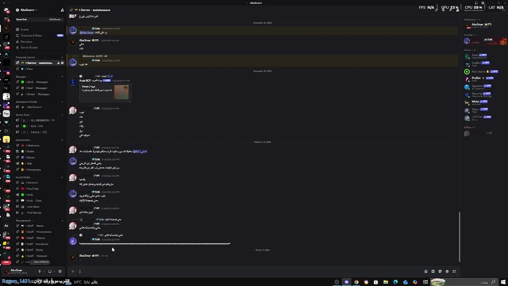Open the Welcome channel
This screenshot has width=508, height=286.
[x=39, y=145]
